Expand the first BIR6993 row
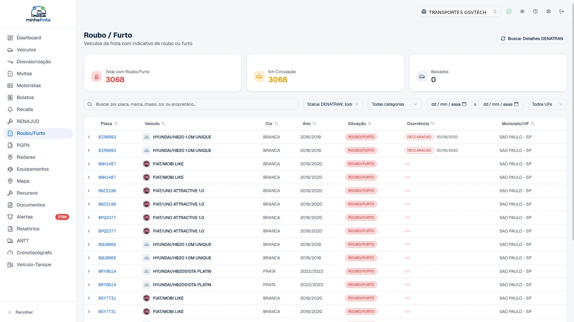 89,137
